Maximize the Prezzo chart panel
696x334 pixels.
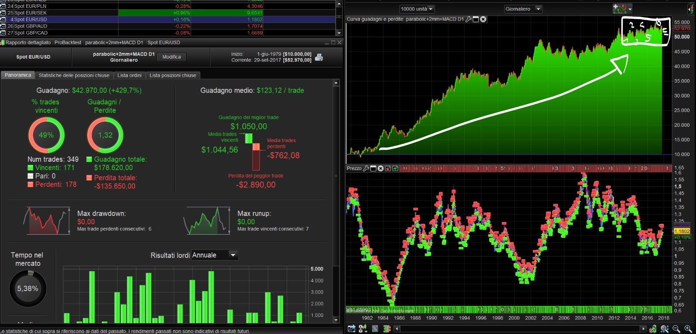373,168
